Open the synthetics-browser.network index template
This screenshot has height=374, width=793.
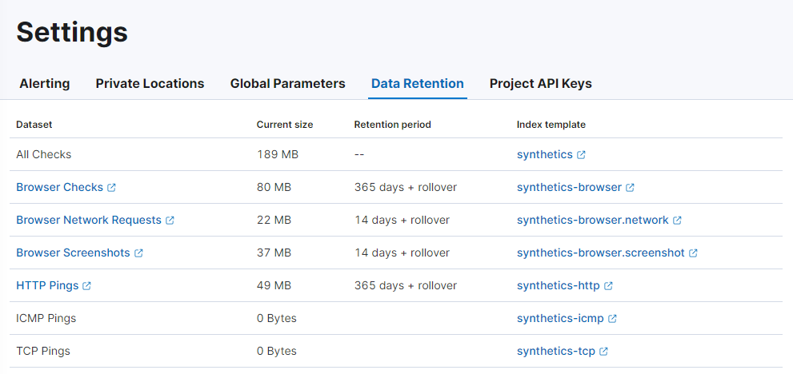click(592, 220)
